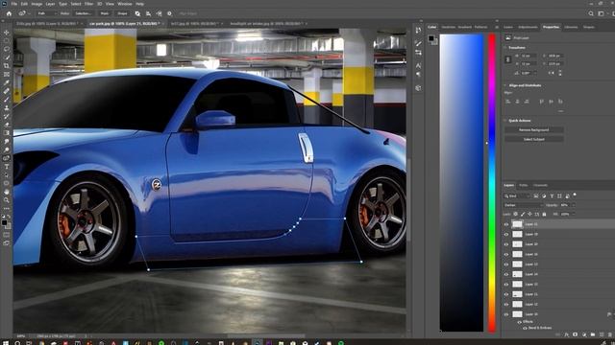This screenshot has width=615, height=345.
Task: Toggle lock transparent pixels
Action: (515, 214)
